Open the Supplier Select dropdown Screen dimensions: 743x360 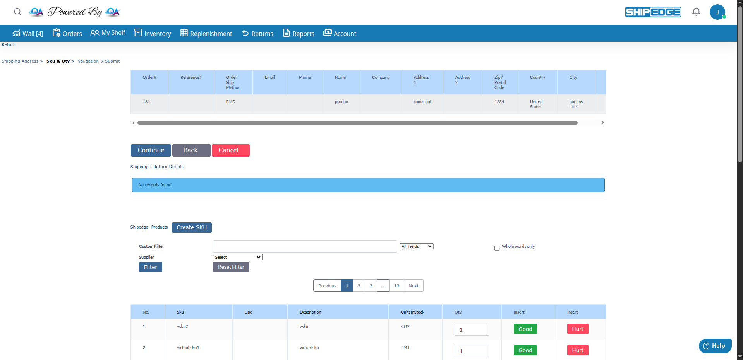coord(237,257)
